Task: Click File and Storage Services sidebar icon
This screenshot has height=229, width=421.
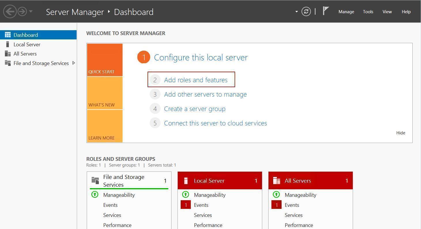Action: pos(8,63)
